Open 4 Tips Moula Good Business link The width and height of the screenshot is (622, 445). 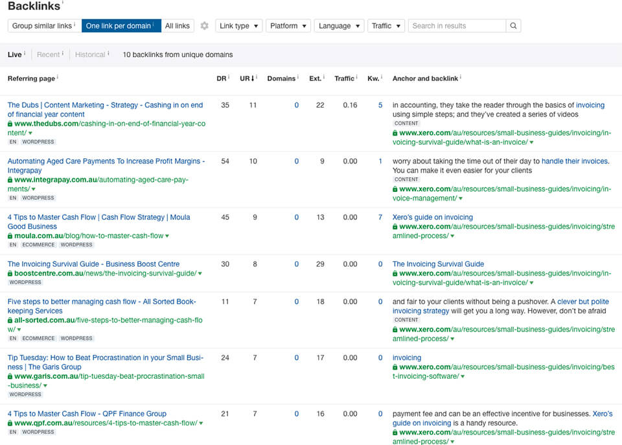pos(98,222)
